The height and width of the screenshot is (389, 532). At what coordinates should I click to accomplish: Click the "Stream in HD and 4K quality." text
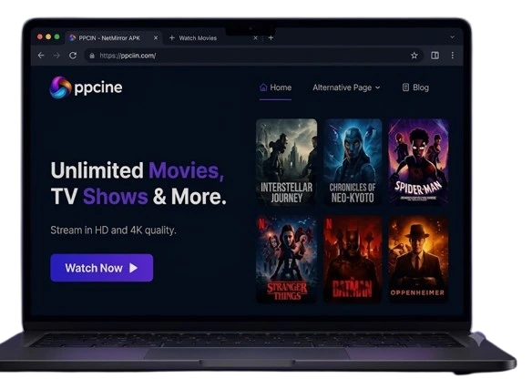[113, 230]
